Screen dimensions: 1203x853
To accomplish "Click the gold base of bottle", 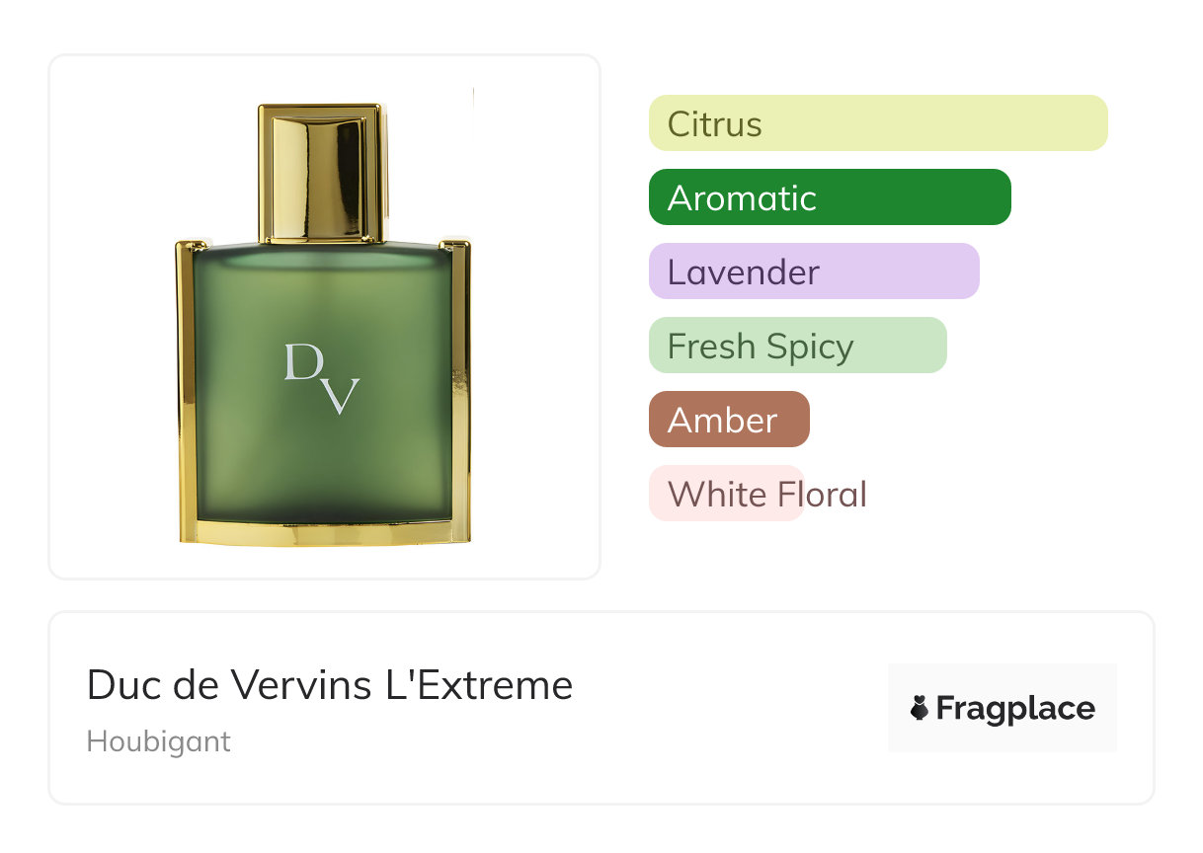I will click(x=324, y=532).
